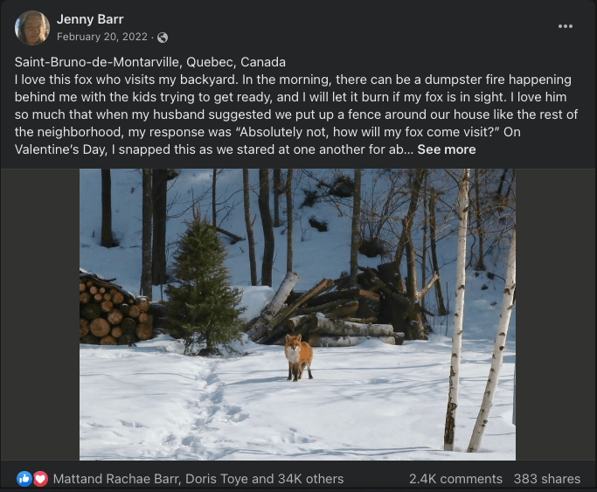Open Mattand Rachae Barr's profile
597x492 pixels.
click(x=115, y=479)
